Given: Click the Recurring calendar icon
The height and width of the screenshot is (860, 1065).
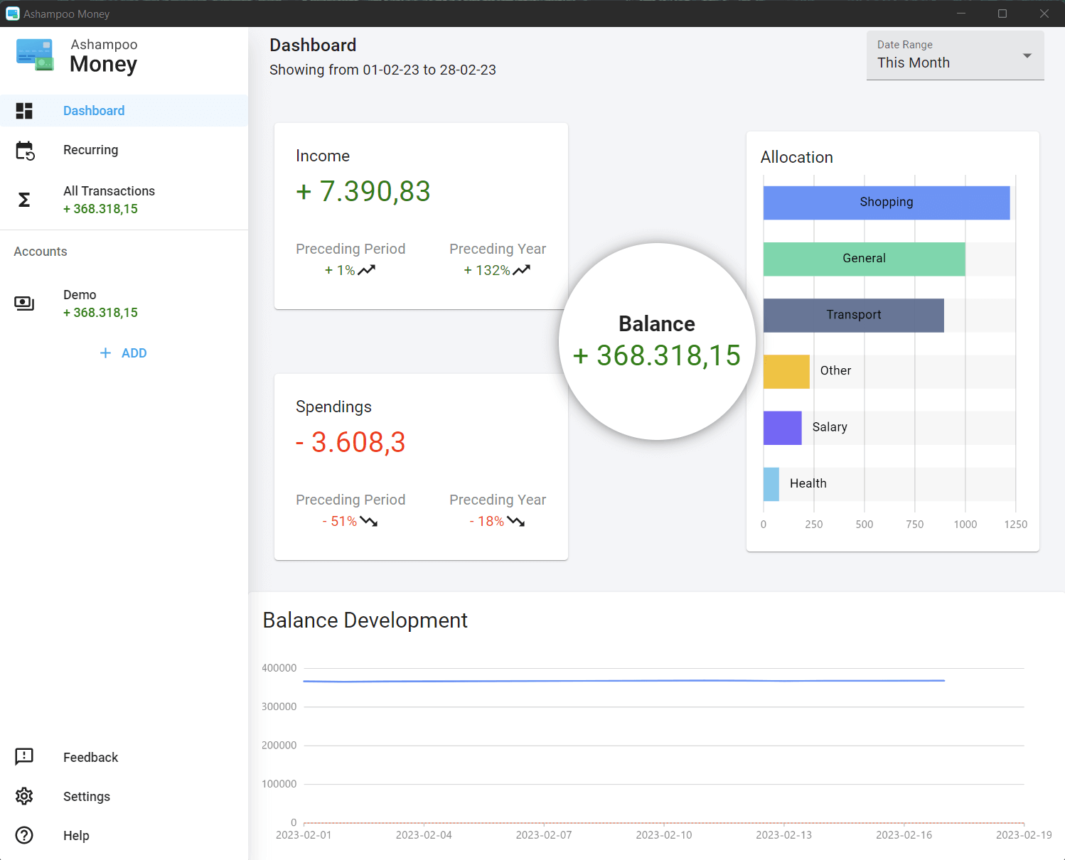Looking at the screenshot, I should click(x=25, y=151).
